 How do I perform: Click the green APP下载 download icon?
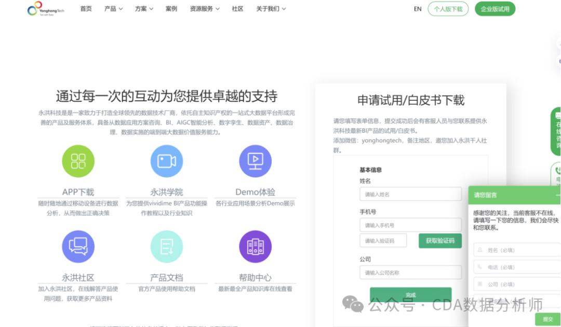click(78, 161)
